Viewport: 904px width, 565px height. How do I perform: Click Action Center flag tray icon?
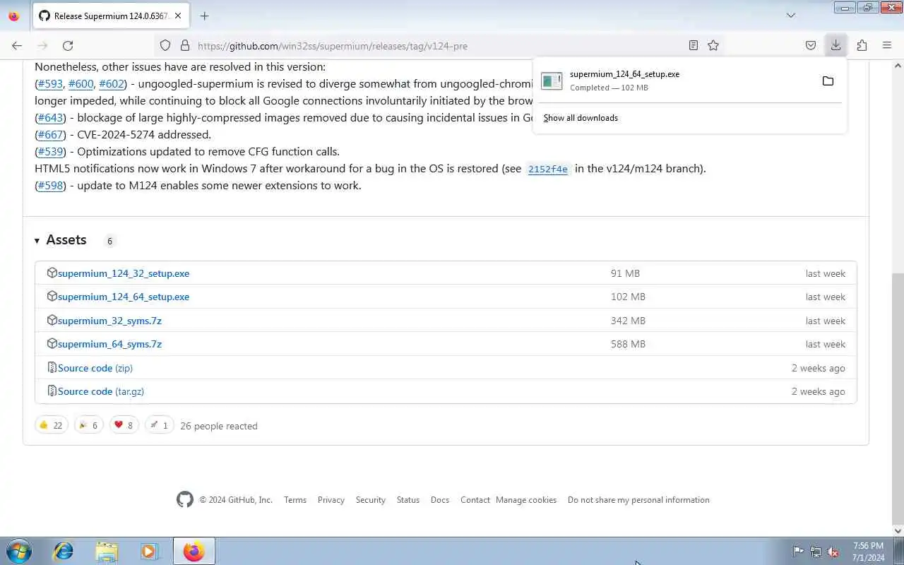[798, 552]
